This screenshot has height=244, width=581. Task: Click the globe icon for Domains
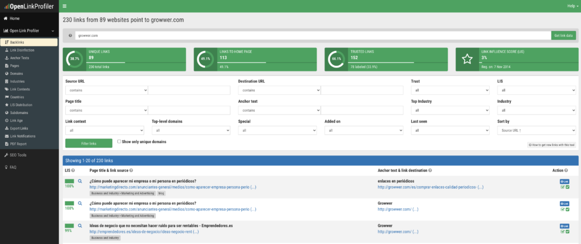7,73
